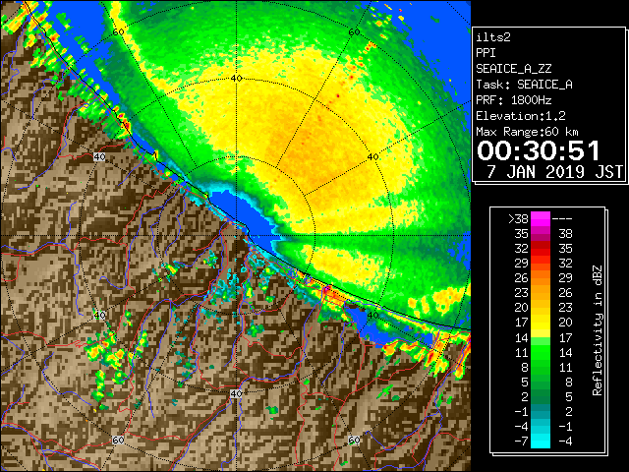
Task: Click the 00:30:51 timestamp
Action: tap(538, 151)
